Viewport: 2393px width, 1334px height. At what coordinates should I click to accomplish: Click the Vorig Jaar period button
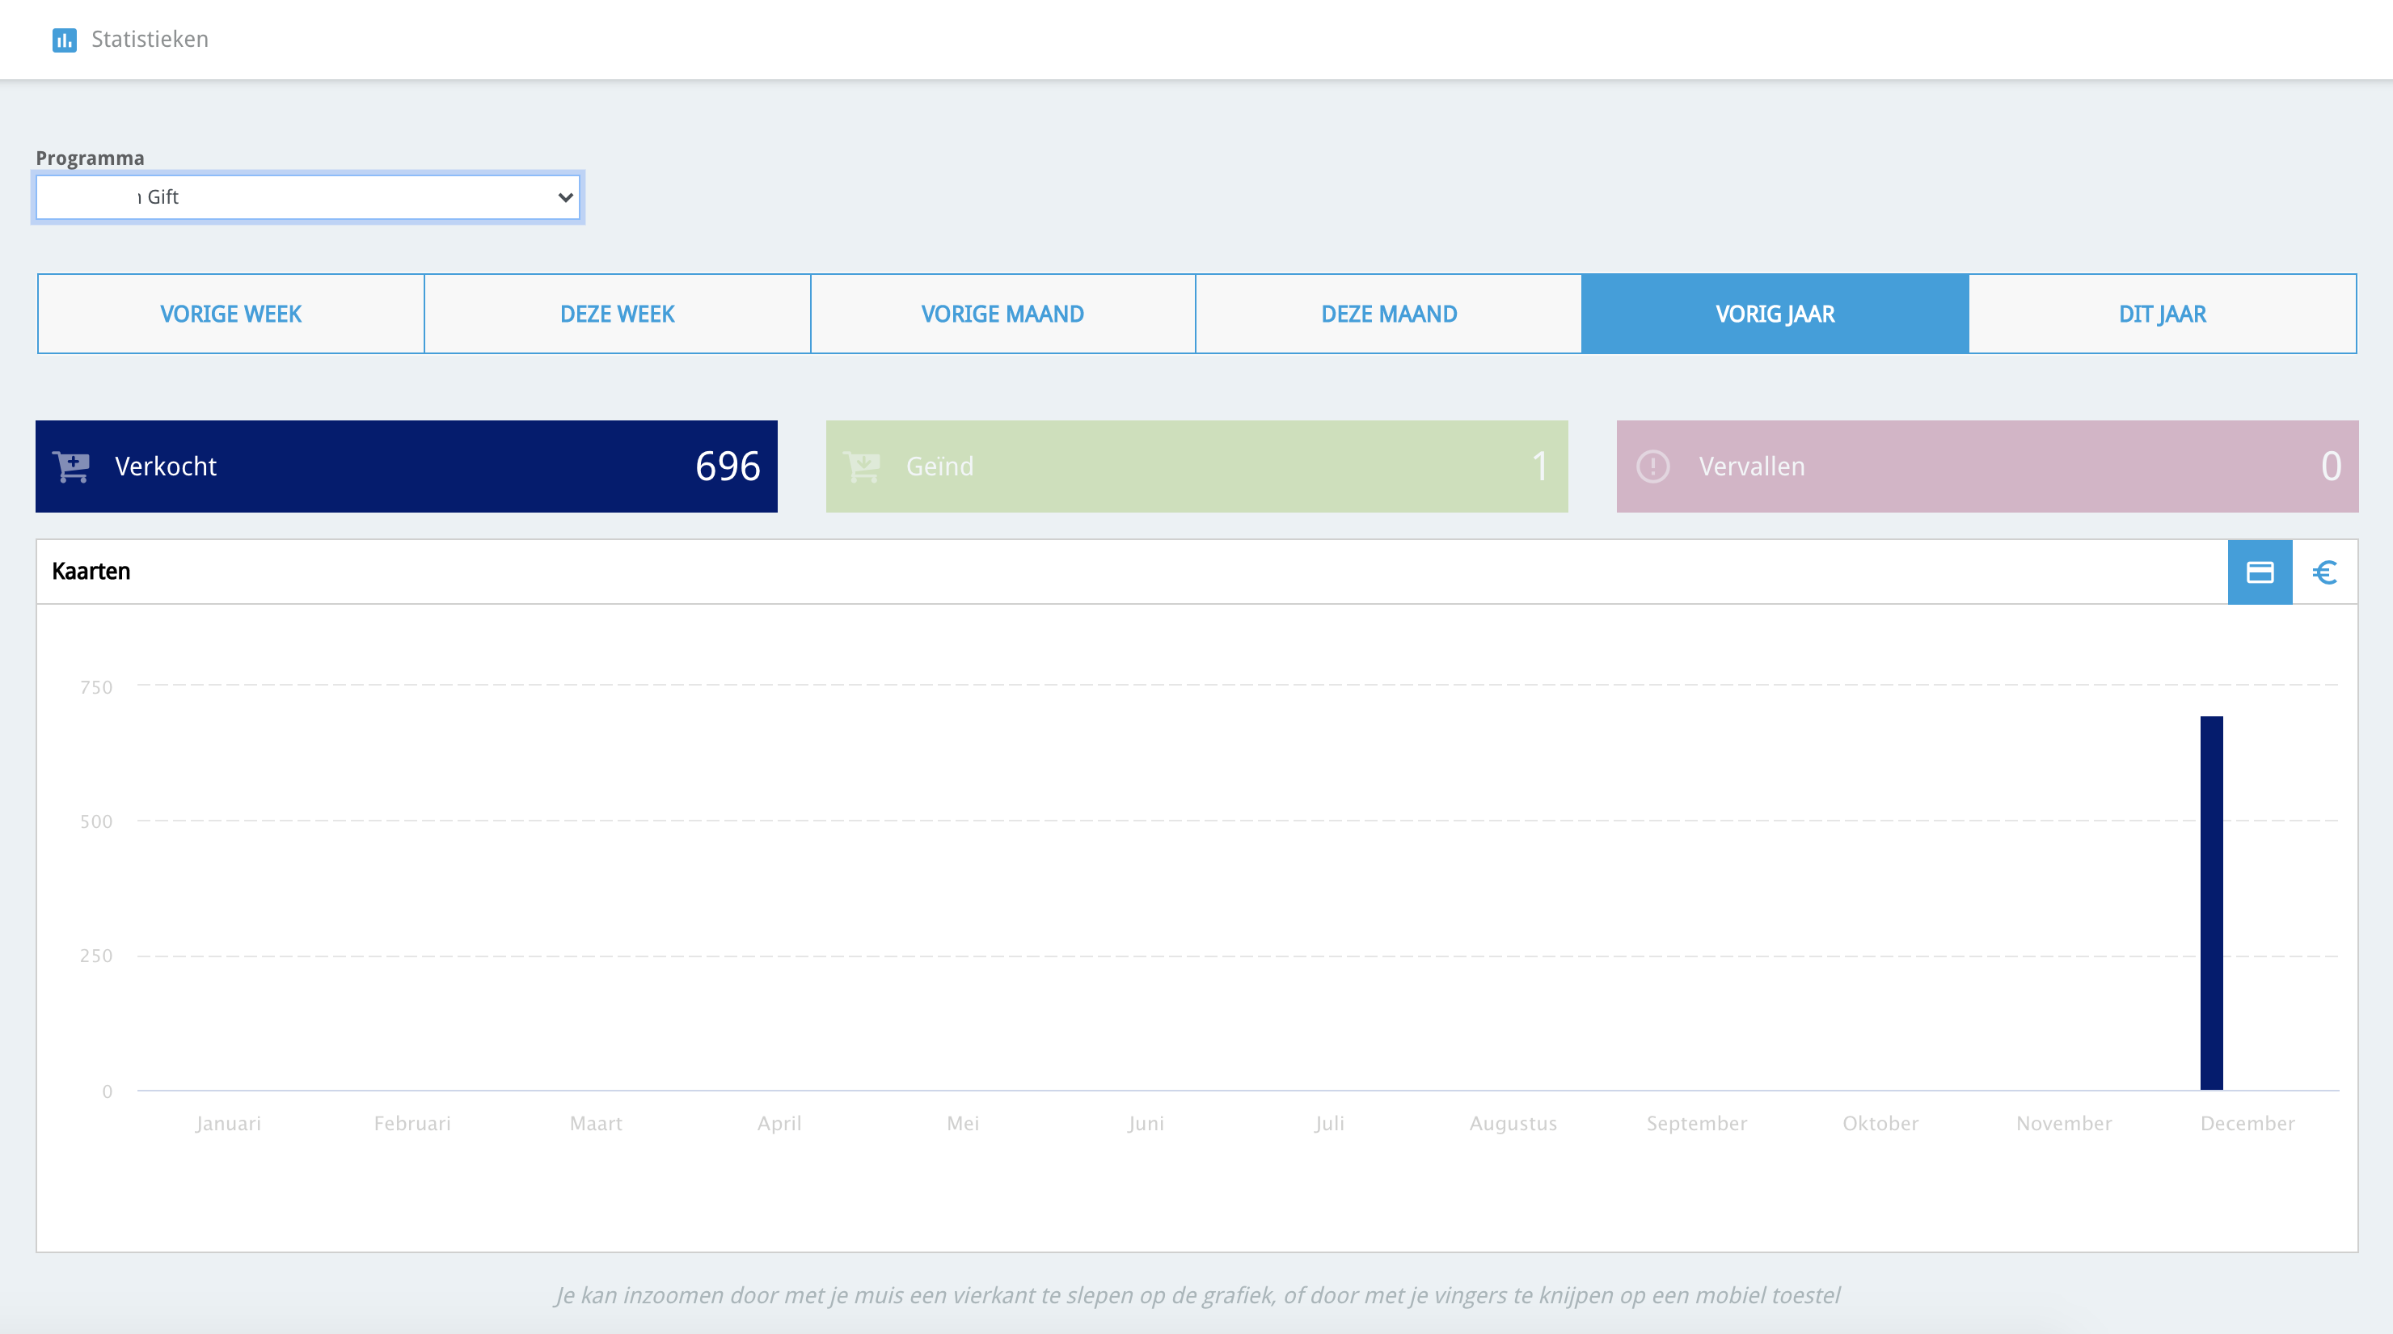point(1775,314)
